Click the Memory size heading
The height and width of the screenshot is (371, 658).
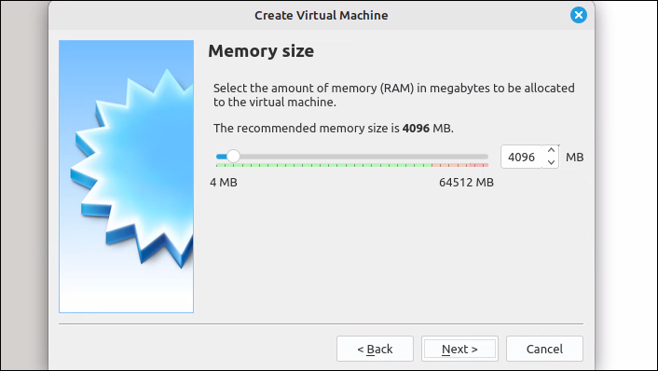[261, 51]
